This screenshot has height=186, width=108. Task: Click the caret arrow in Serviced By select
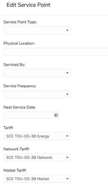pos(67,73)
